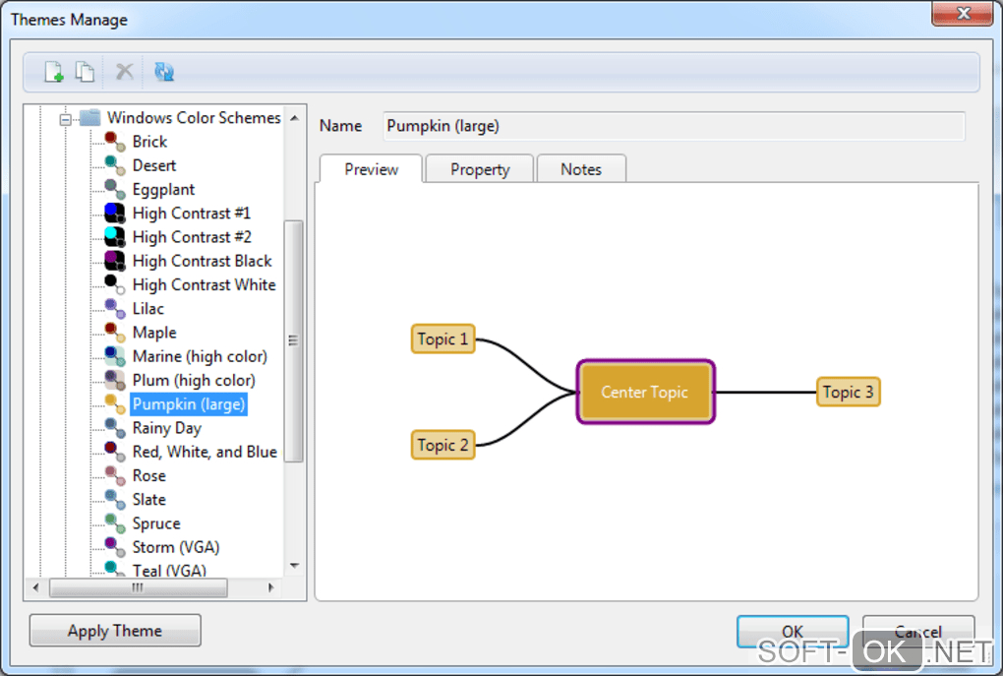Select the Brick theme
The width and height of the screenshot is (1003, 676).
(x=149, y=142)
